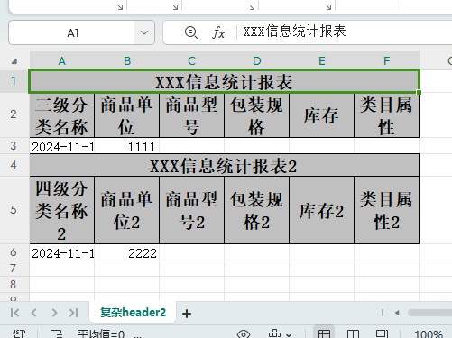Viewport: 452px width, 338px height.
Task: Add a new sheet with plus icon
Action: 187,314
